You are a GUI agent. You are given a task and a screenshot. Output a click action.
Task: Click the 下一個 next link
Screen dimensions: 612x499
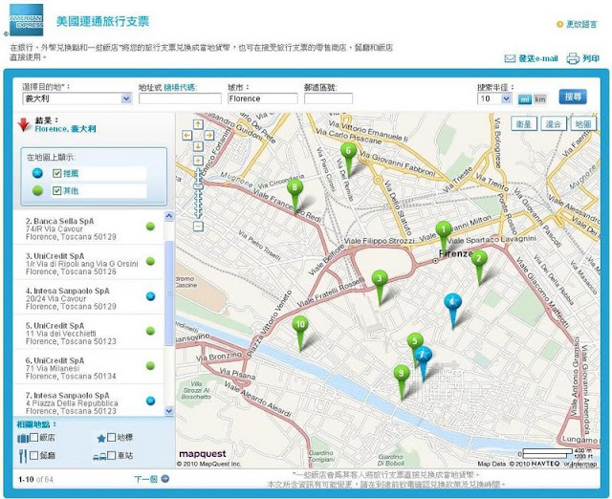[x=145, y=479]
